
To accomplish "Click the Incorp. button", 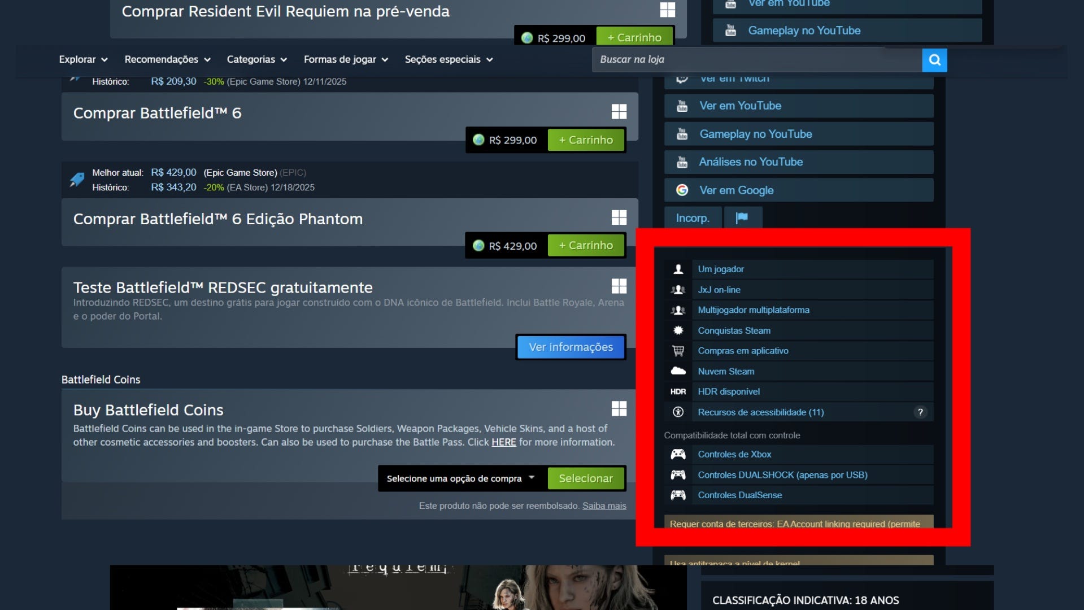I will tap(693, 218).
